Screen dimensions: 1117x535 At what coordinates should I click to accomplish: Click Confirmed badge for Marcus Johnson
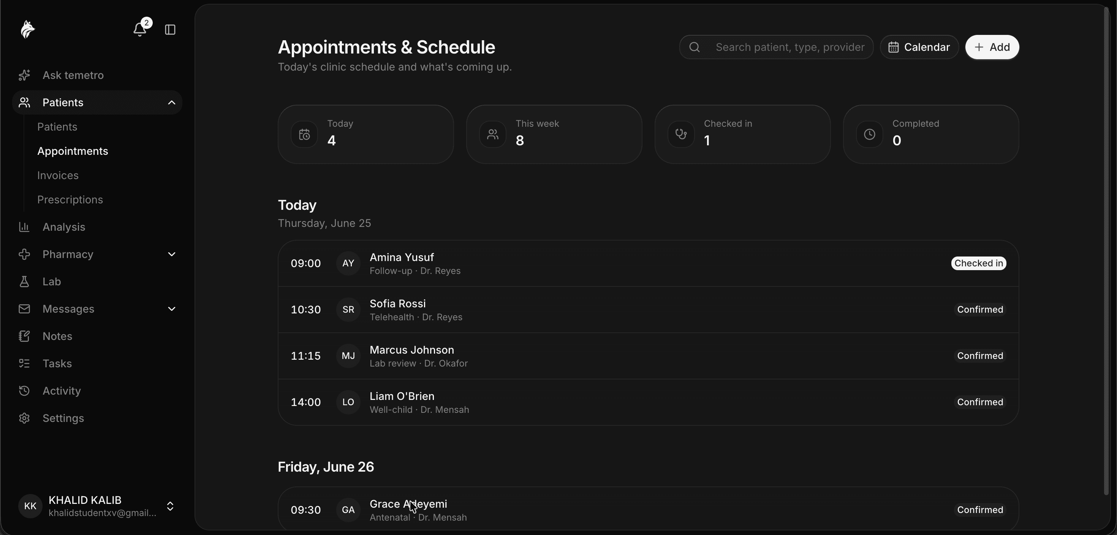point(980,356)
